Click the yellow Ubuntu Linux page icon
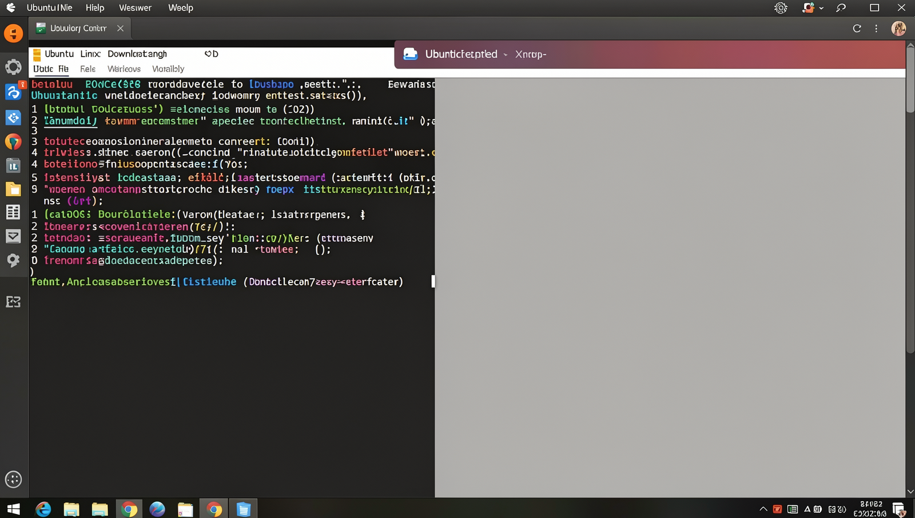 pos(37,54)
